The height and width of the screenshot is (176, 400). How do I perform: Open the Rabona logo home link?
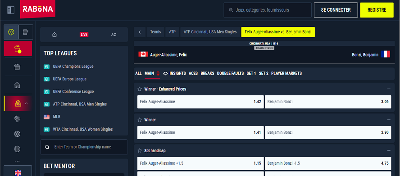[x=38, y=9]
